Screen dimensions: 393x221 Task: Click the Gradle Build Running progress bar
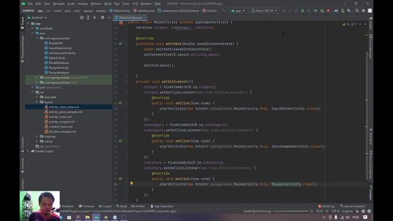290,211
